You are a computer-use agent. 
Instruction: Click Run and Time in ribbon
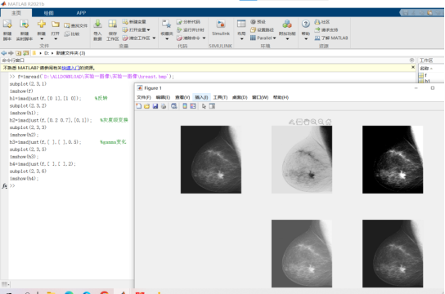point(191,29)
